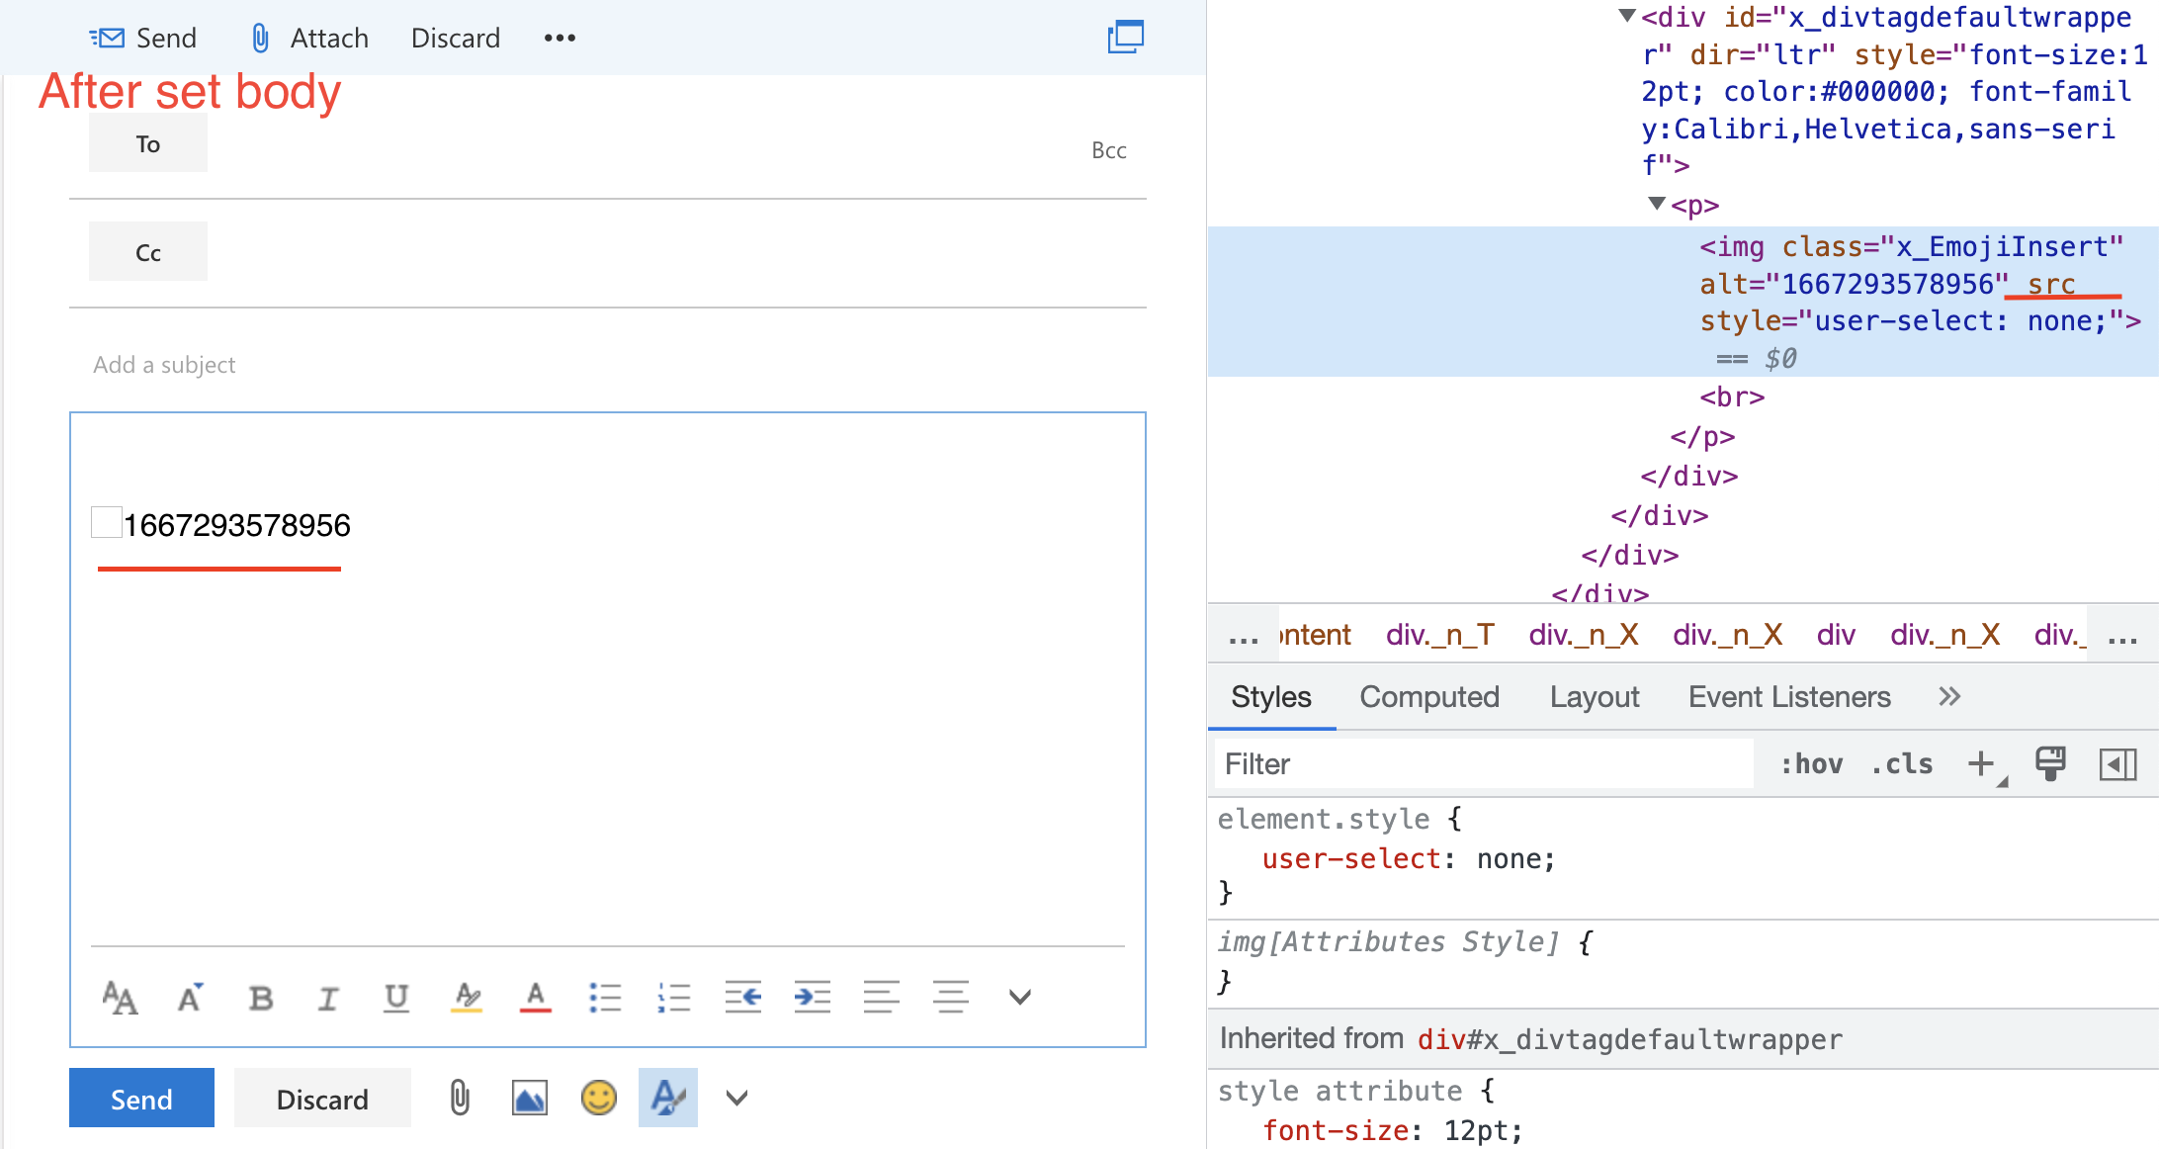Viewport: 2159px width, 1149px height.
Task: Insert a bulleted list
Action: (x=604, y=997)
